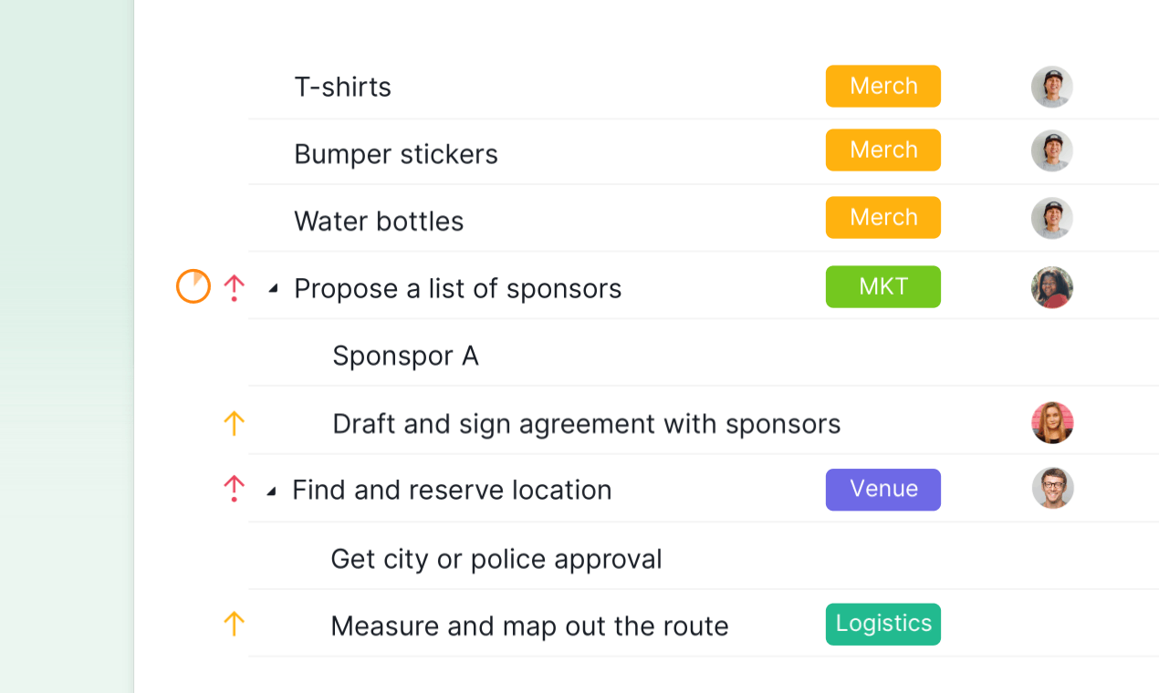
Task: Open assignee avatar for Bumper stickers task
Action: click(x=1052, y=150)
